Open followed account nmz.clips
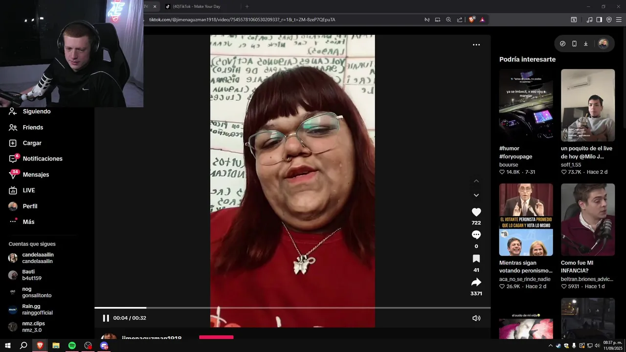 pos(33,327)
